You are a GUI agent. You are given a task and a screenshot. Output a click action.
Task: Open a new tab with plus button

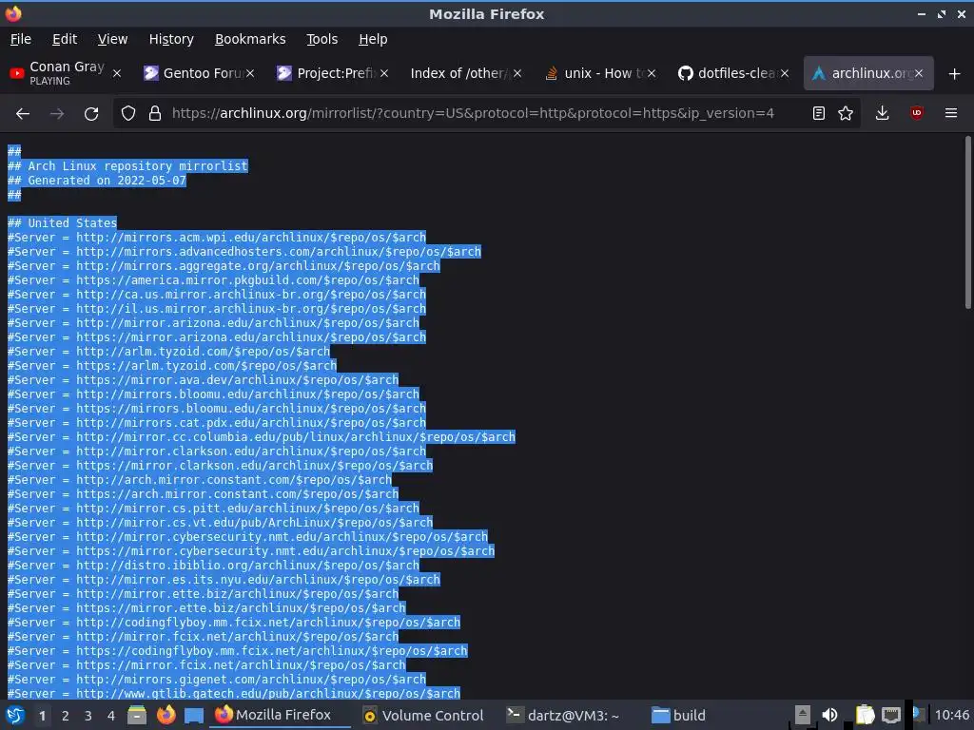point(955,74)
